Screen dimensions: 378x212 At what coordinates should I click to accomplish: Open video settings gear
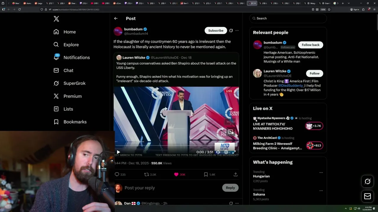pos(226,152)
